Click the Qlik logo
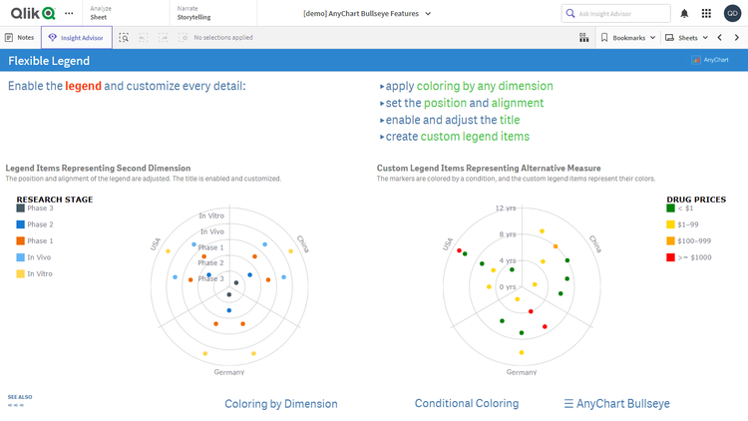748x421 pixels. coord(32,13)
